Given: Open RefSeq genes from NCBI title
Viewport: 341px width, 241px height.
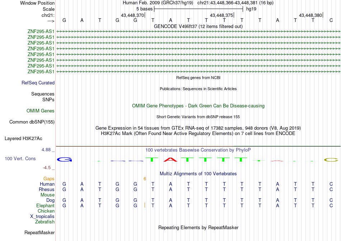Looking at the screenshot, I should coord(198,78).
